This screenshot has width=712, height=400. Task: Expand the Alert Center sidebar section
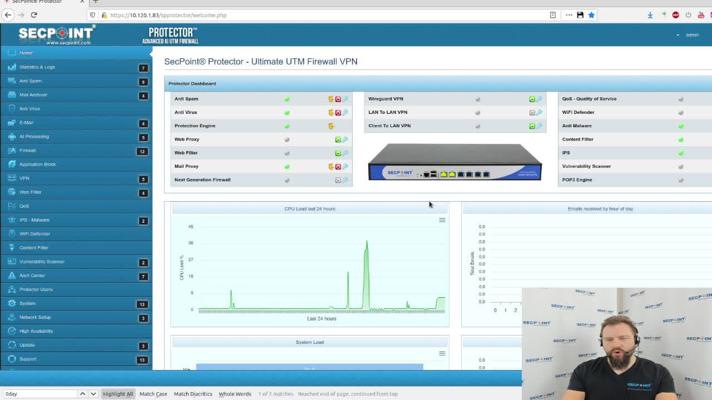[x=76, y=276]
